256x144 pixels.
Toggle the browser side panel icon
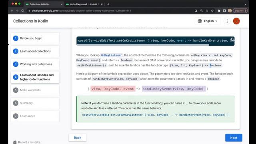click(x=224, y=11)
